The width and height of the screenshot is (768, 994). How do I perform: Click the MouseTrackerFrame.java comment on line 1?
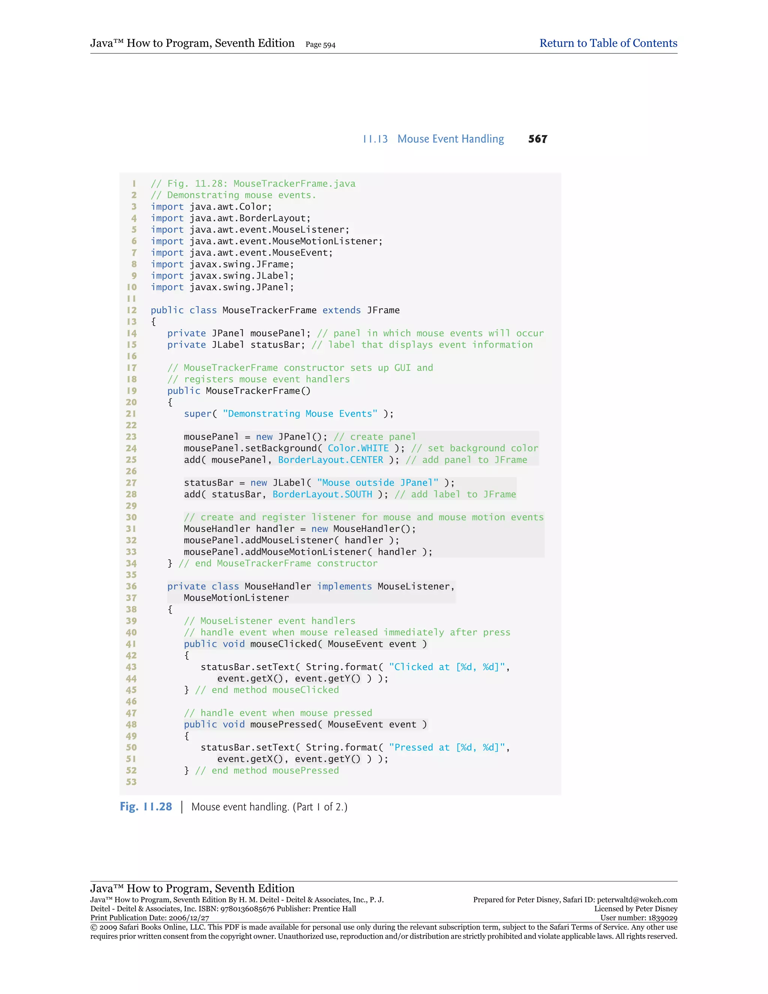[253, 183]
